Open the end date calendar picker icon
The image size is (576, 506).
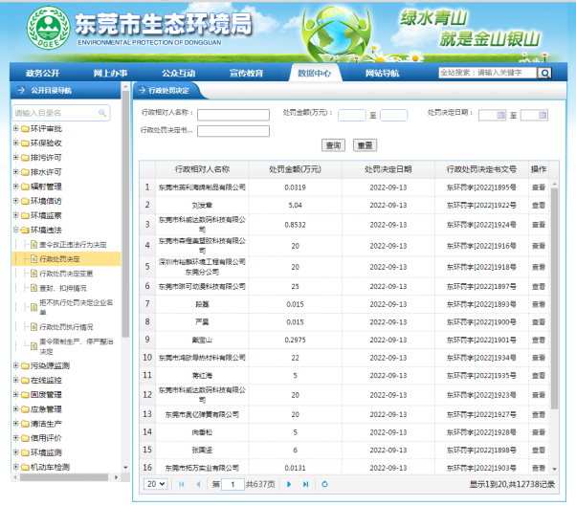[543, 116]
